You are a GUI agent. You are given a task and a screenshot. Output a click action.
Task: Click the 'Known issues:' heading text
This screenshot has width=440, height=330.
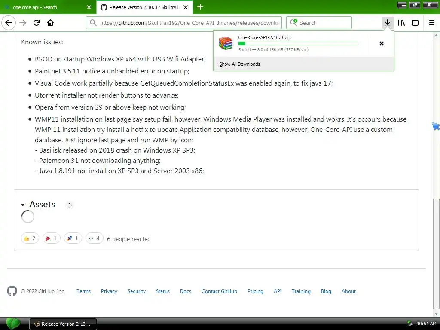tap(42, 42)
